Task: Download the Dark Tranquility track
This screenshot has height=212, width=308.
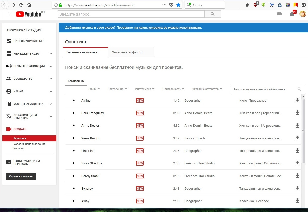Action: [x=297, y=113]
